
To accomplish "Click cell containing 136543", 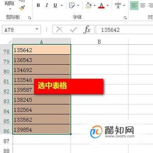I will point(42,60).
